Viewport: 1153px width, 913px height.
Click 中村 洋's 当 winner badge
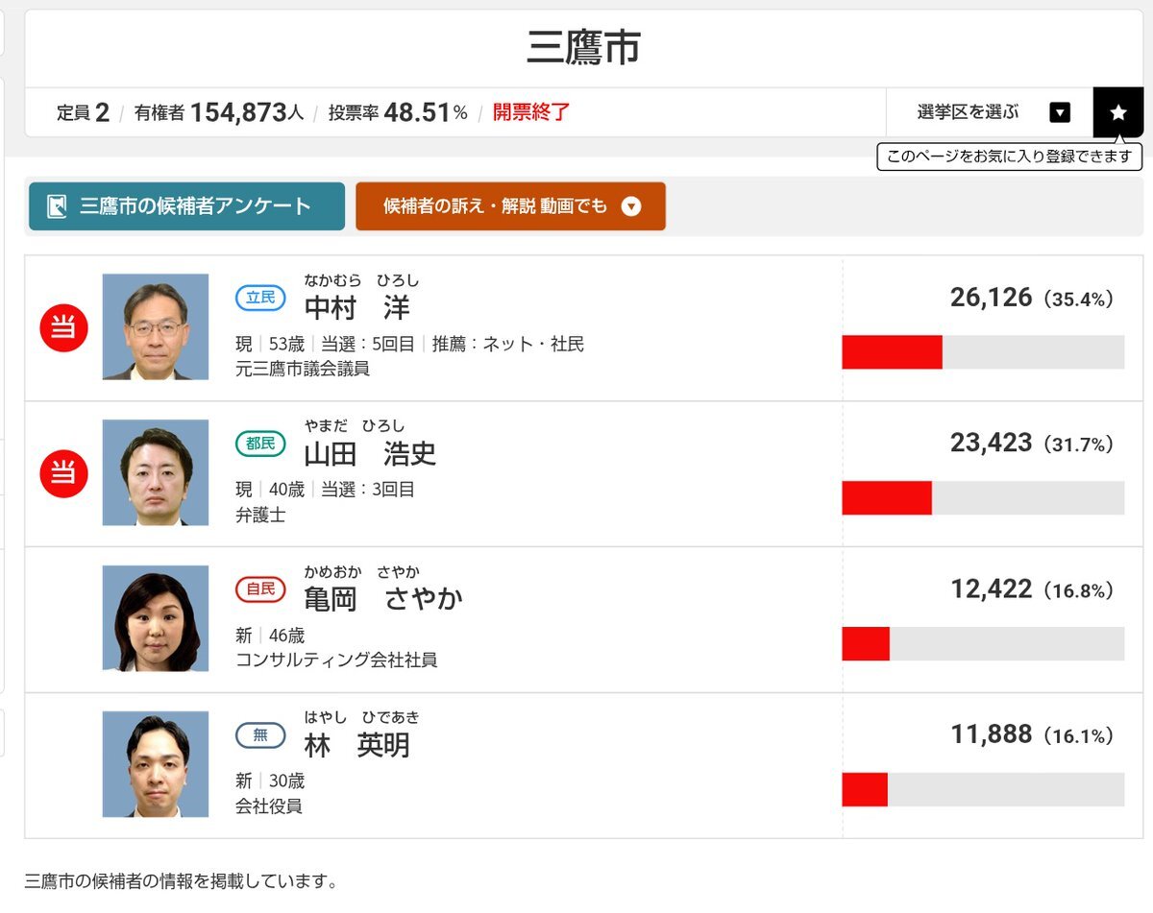63,328
